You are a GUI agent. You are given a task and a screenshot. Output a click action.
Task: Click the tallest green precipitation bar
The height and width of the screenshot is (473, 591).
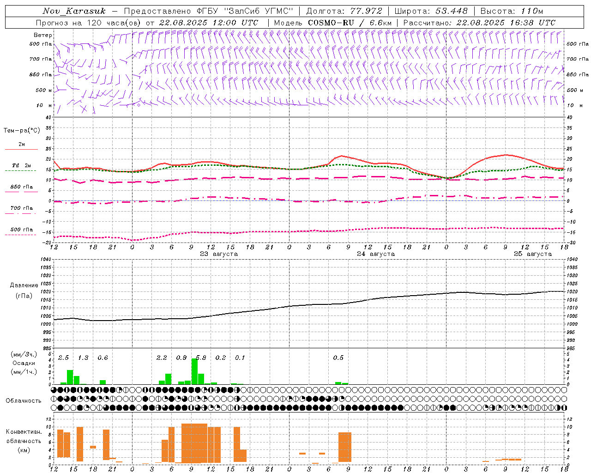coord(194,371)
